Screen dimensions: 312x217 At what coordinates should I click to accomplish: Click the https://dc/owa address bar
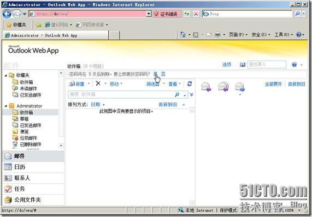(87, 14)
